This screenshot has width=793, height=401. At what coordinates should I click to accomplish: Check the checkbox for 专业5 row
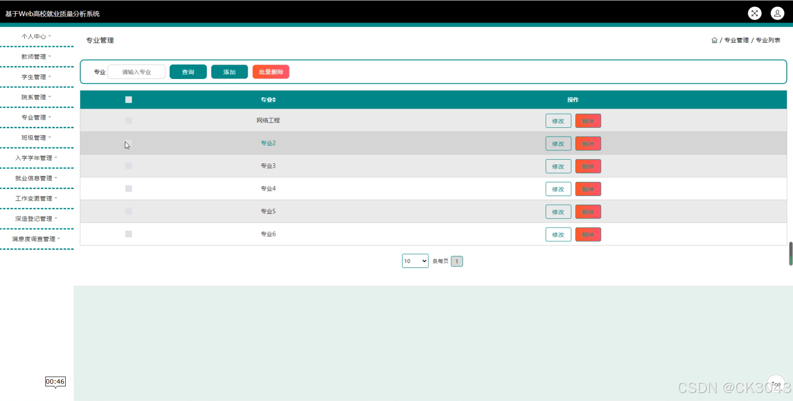point(129,211)
